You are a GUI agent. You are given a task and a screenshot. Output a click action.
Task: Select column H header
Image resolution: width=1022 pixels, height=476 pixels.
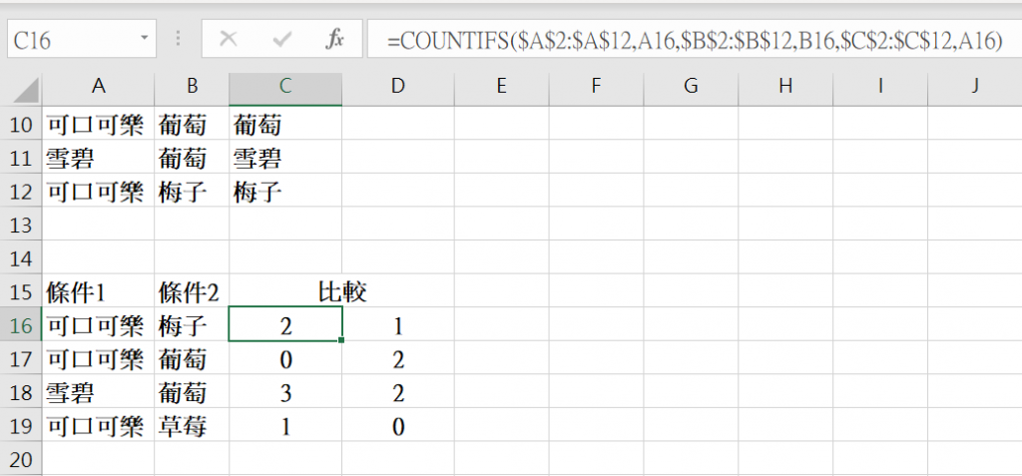click(x=785, y=88)
